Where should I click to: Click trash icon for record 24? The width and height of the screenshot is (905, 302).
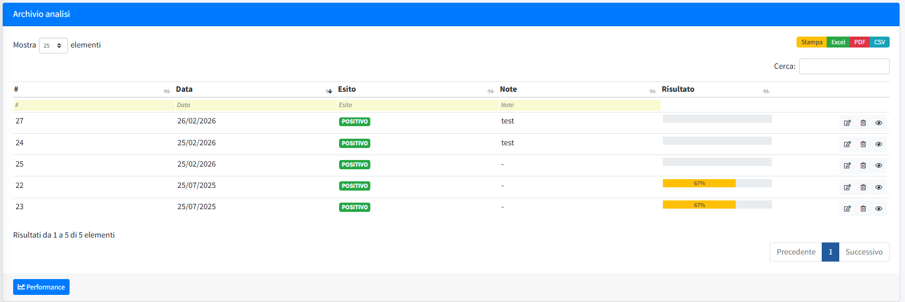pyautogui.click(x=863, y=144)
